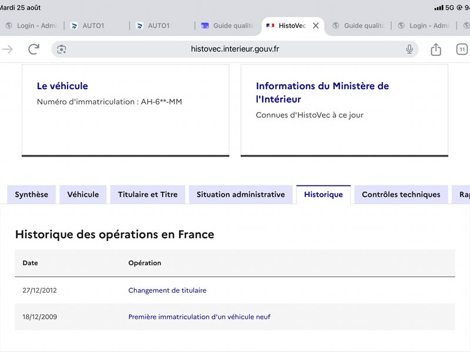Tap the lens icon in address bar

(x=62, y=49)
